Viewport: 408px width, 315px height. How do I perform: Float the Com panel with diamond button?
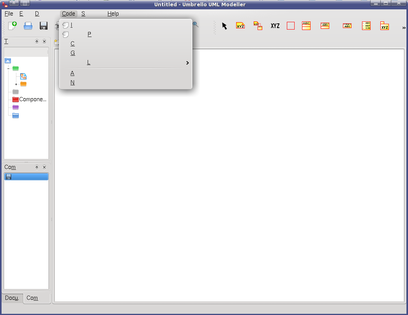(x=37, y=167)
